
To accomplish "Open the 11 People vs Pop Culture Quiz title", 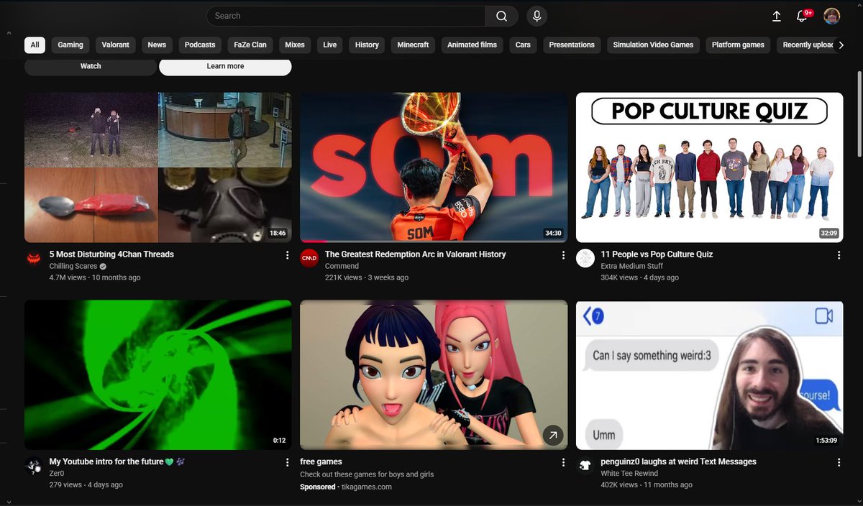I will (x=657, y=254).
